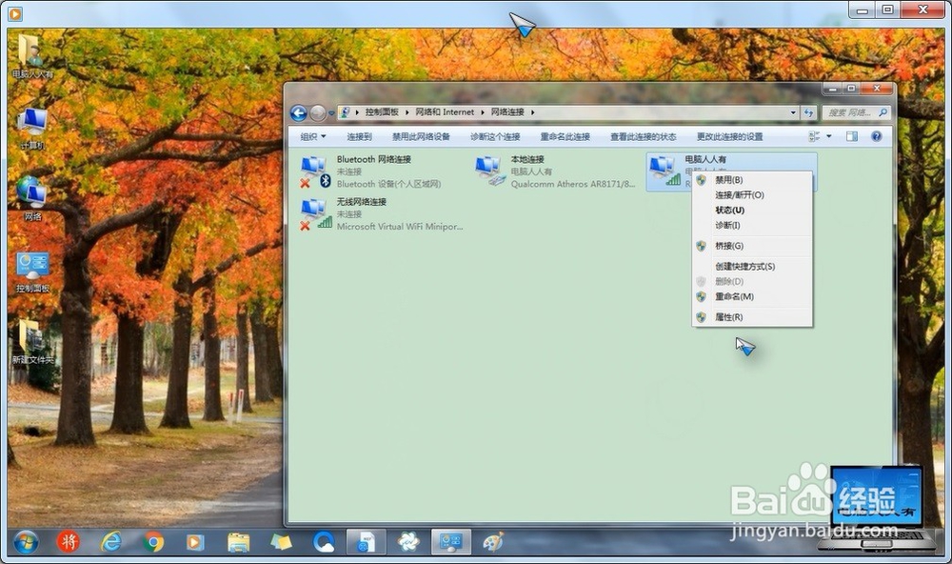Click the 电脑人人有 desktop folder icon
Viewport: 952px width, 564px height.
[x=31, y=56]
